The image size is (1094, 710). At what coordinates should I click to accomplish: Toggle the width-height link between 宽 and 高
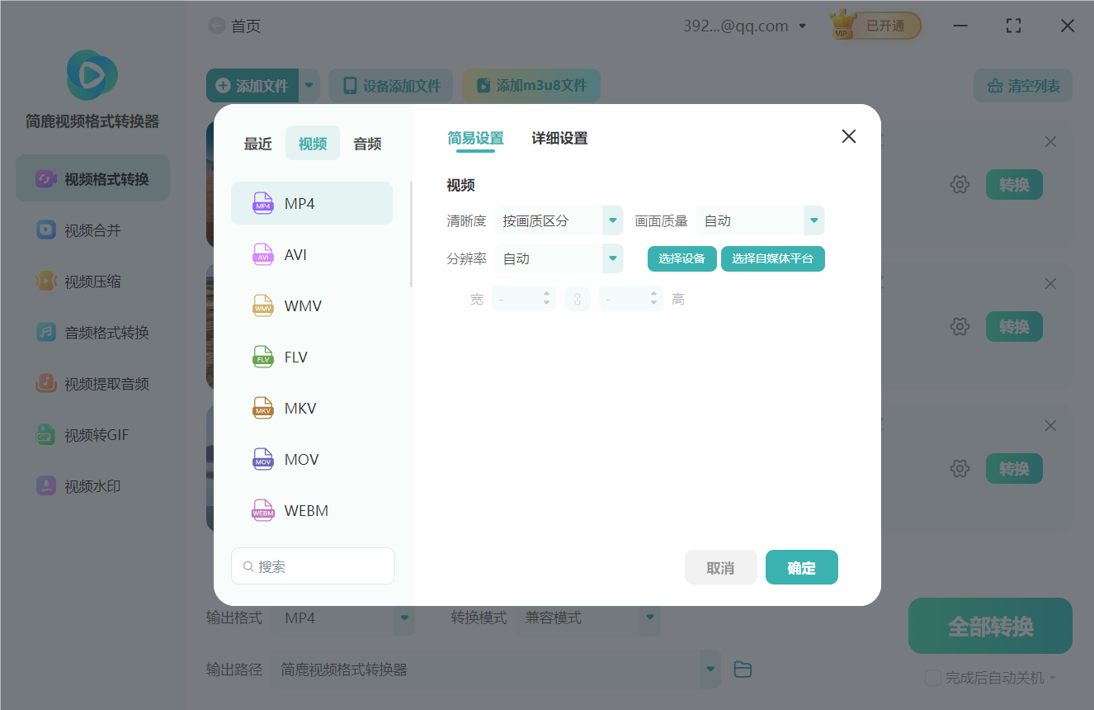click(x=578, y=298)
